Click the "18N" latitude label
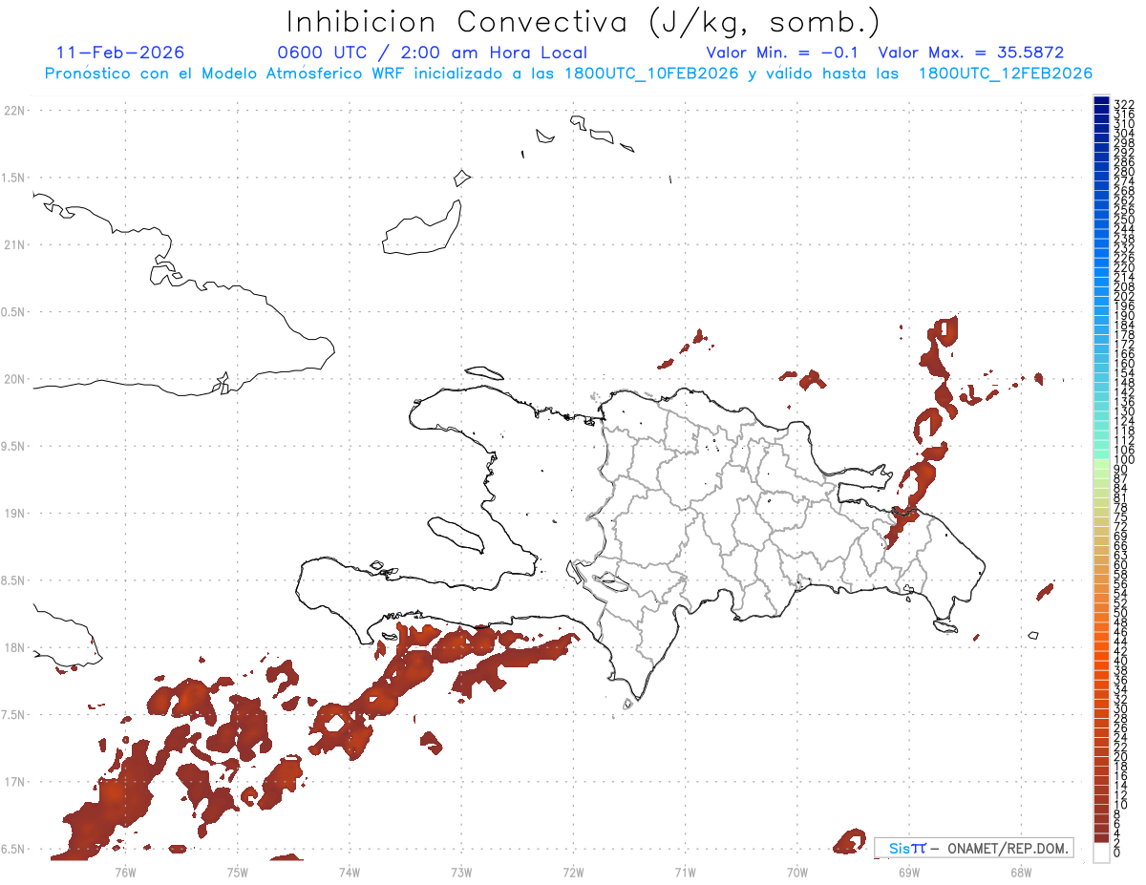1146x885 pixels. point(14,647)
